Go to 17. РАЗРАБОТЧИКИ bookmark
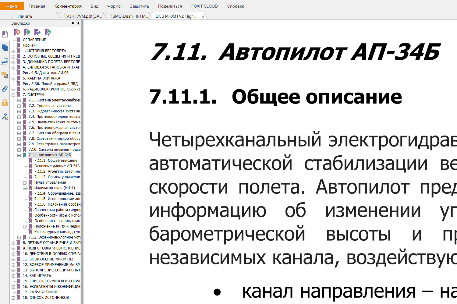The height and width of the screenshot is (304, 457). pyautogui.click(x=40, y=292)
